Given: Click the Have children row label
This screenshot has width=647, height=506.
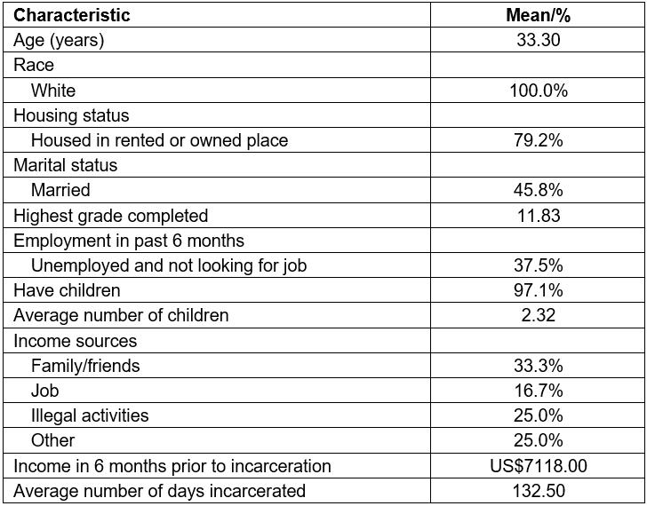Looking at the screenshot, I should (67, 290).
